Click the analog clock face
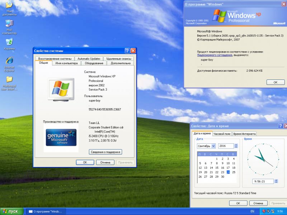Viewport: 287px width, 215px height. [263, 159]
